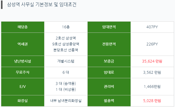Select the 분당호선 선릉역 text line
This screenshot has height=107, width=175.
pyautogui.click(x=66, y=50)
